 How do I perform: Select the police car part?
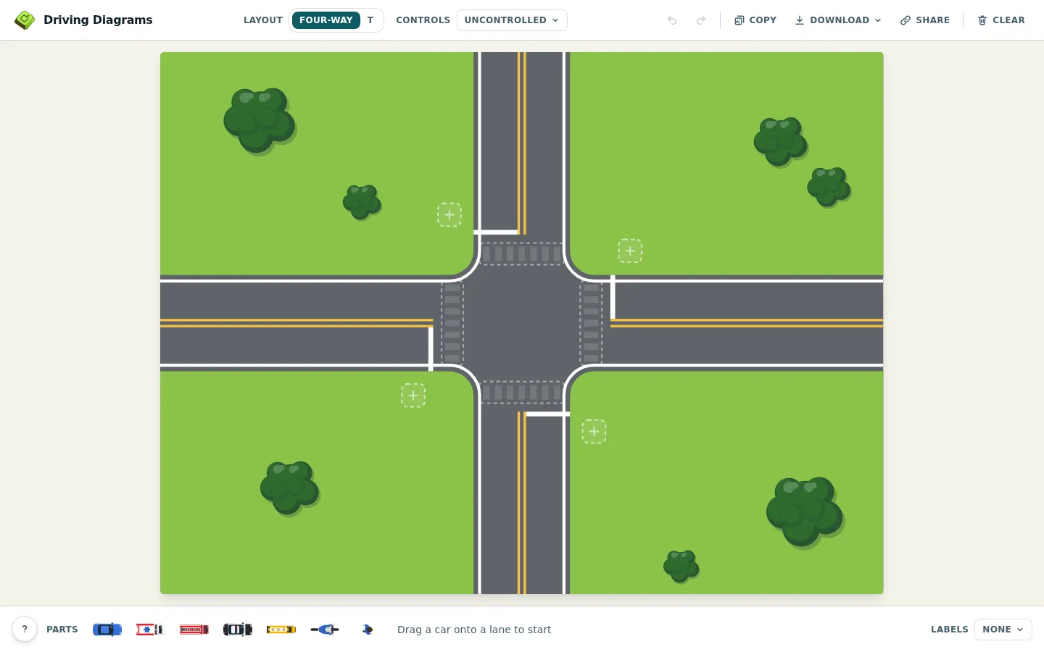coord(238,630)
